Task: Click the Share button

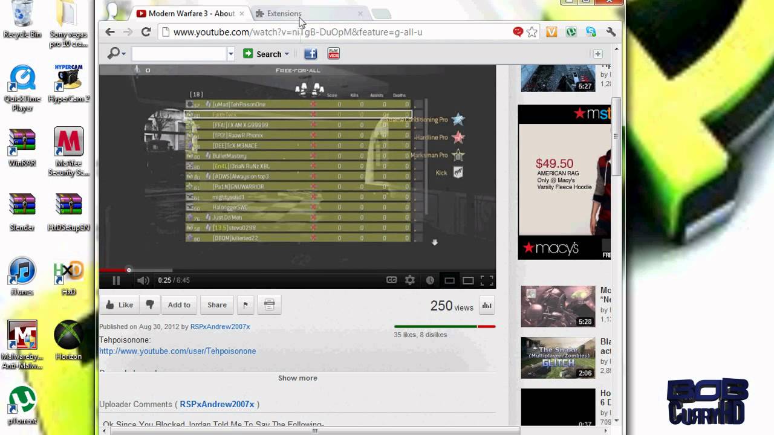Action: (x=217, y=305)
